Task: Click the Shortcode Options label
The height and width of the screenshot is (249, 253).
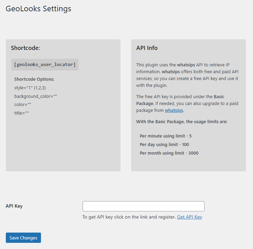Action: point(34,79)
